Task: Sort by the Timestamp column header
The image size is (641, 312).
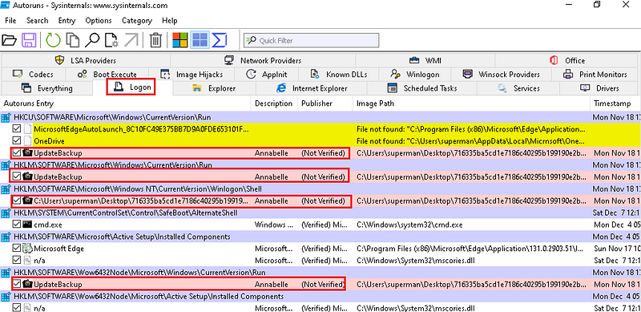Action: [615, 103]
